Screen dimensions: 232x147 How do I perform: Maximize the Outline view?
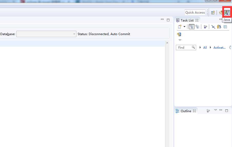point(227,111)
